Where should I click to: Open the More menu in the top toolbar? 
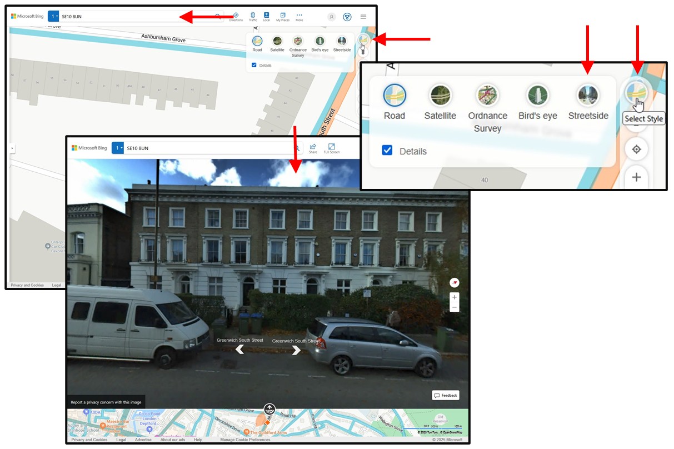299,16
